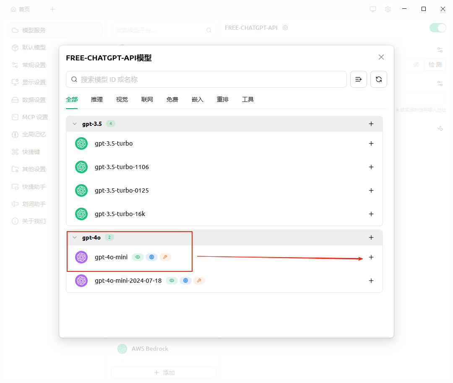Switch to the 嵌入 tab
453x383 pixels.
(198, 100)
